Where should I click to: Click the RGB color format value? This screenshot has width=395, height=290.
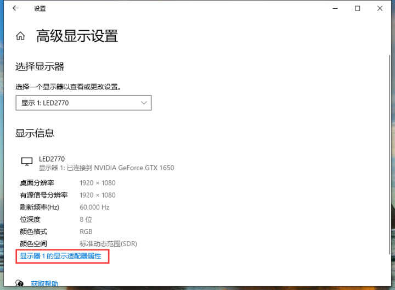coord(86,231)
